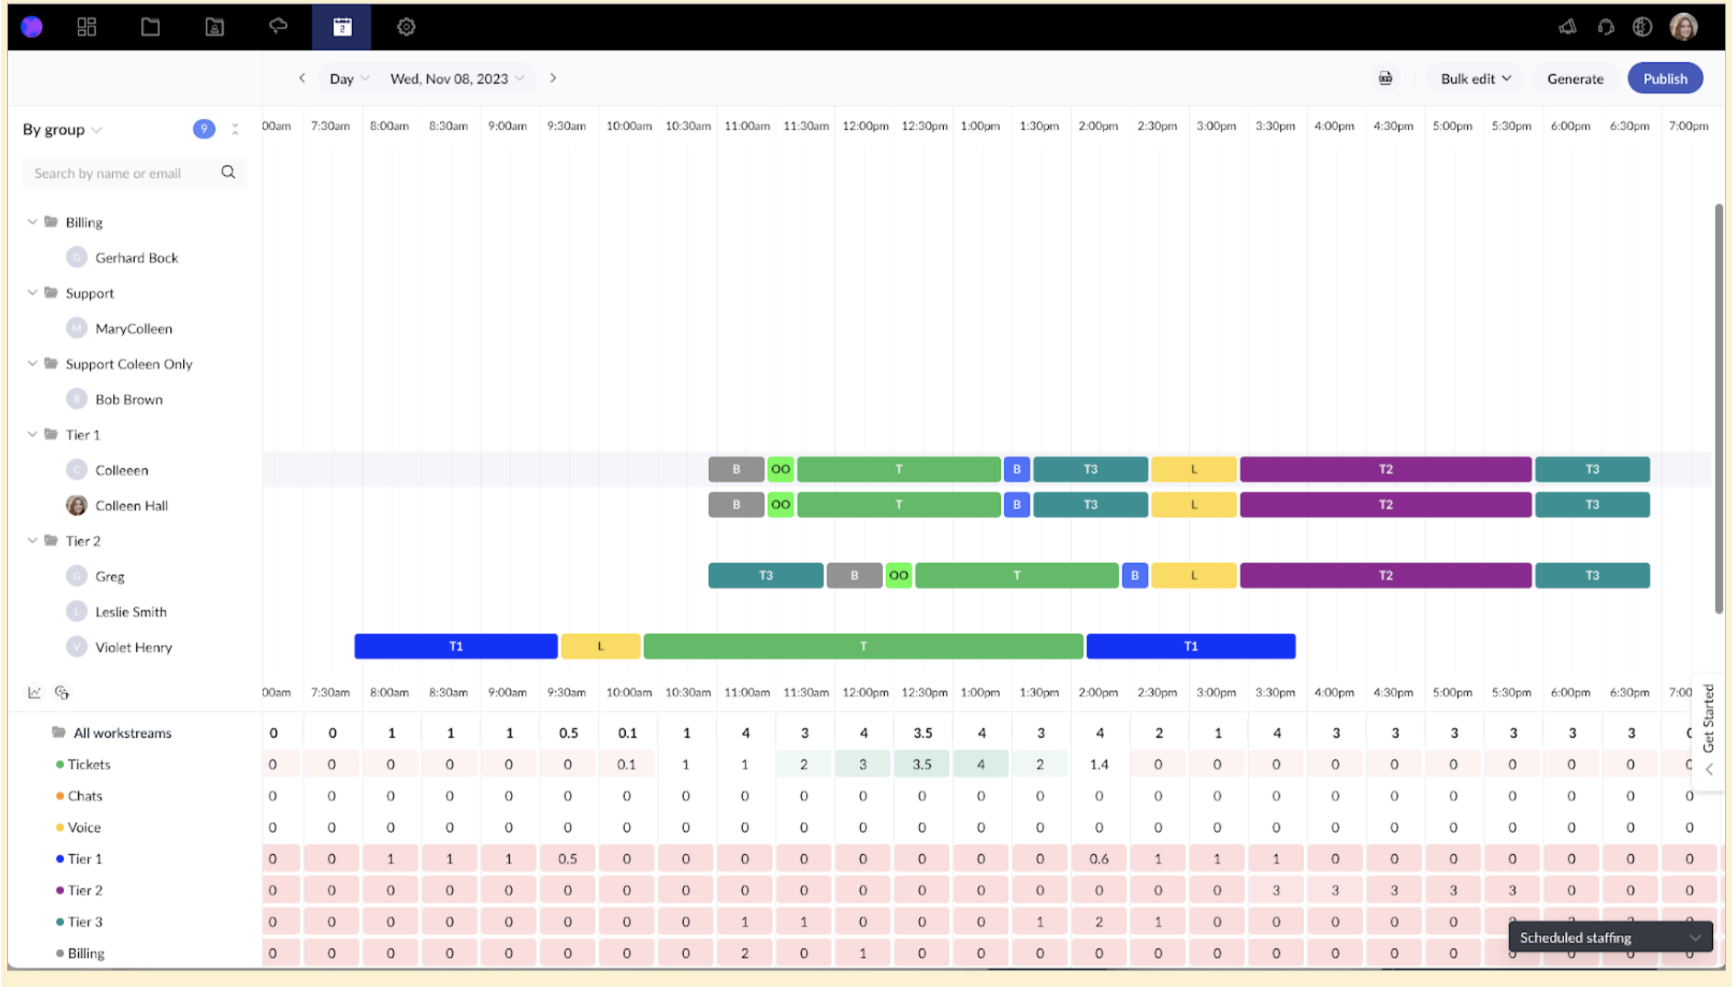Open the Day view dropdown
The image size is (1735, 987).
pos(347,78)
